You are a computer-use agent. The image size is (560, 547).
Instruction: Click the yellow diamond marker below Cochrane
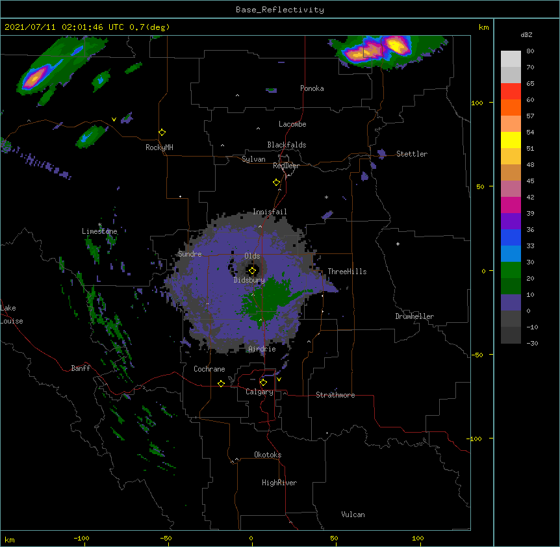point(221,383)
